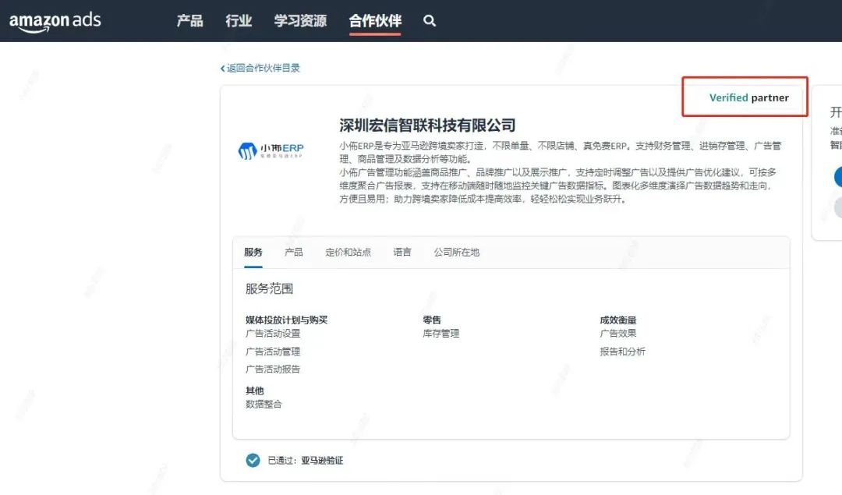Show the 公司所在地 tab
Viewport: 842px width, 495px height.
[x=457, y=253]
